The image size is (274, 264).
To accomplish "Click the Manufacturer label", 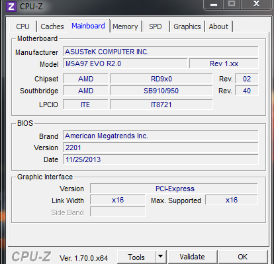I will 36,52.
